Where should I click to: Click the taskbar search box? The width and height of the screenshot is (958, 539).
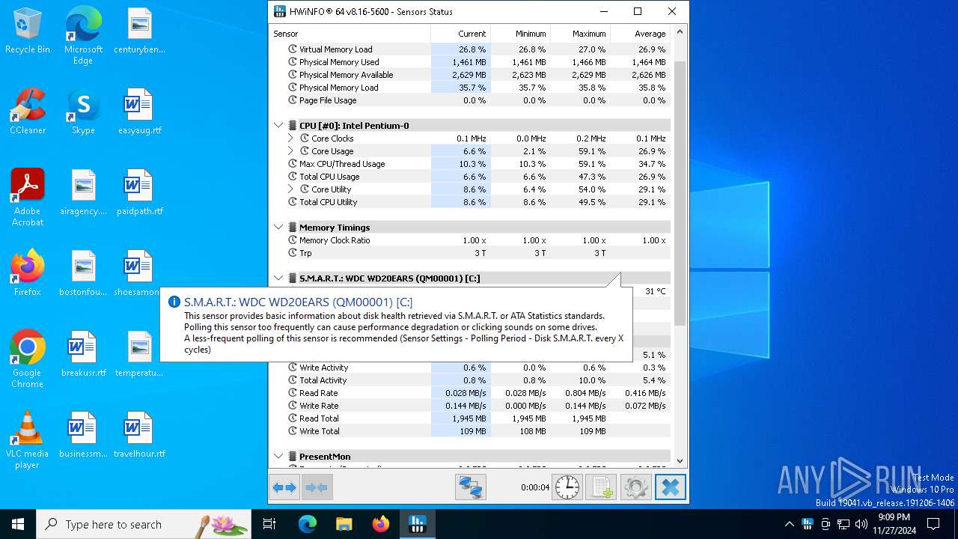144,524
